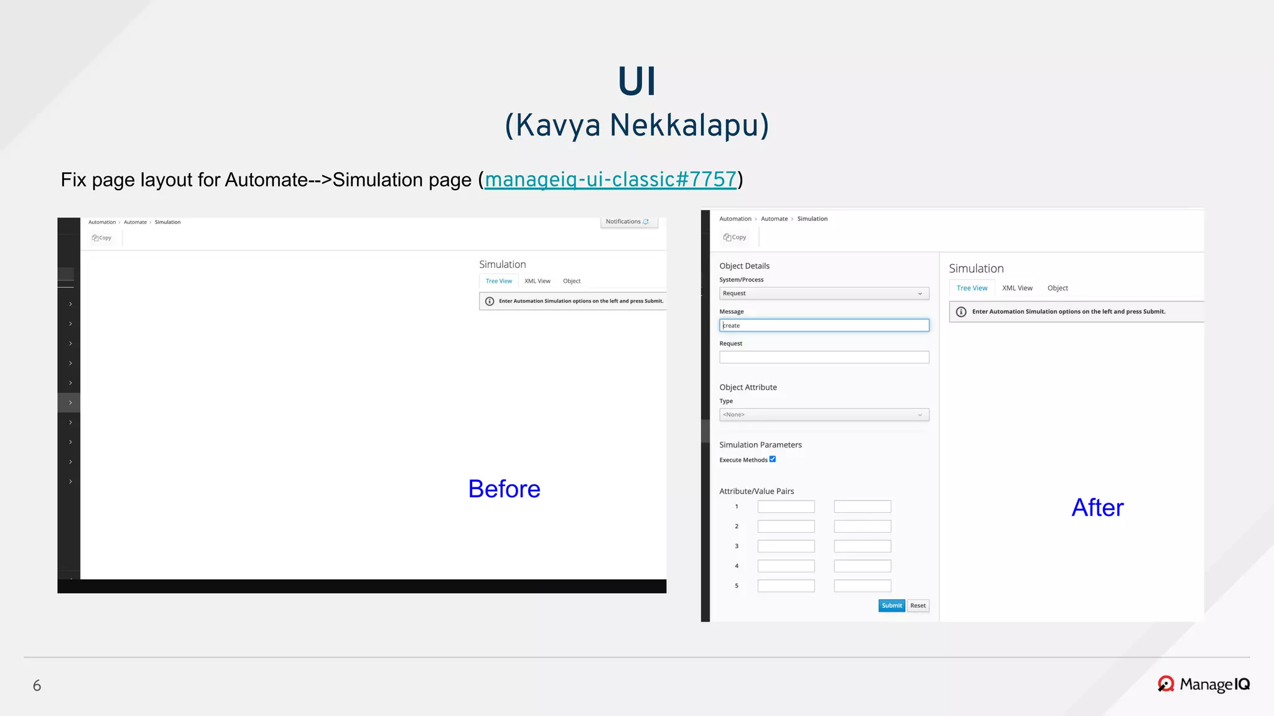Open the Type dropdown showing <None>
Screen dimensions: 1274x716
[824, 415]
